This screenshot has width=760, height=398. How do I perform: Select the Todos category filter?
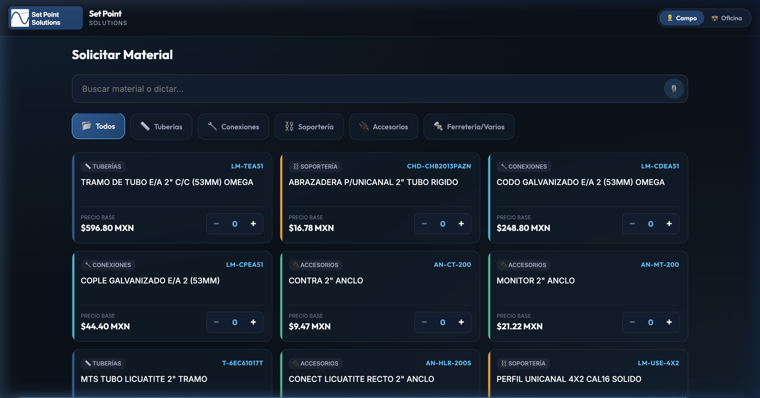point(98,126)
